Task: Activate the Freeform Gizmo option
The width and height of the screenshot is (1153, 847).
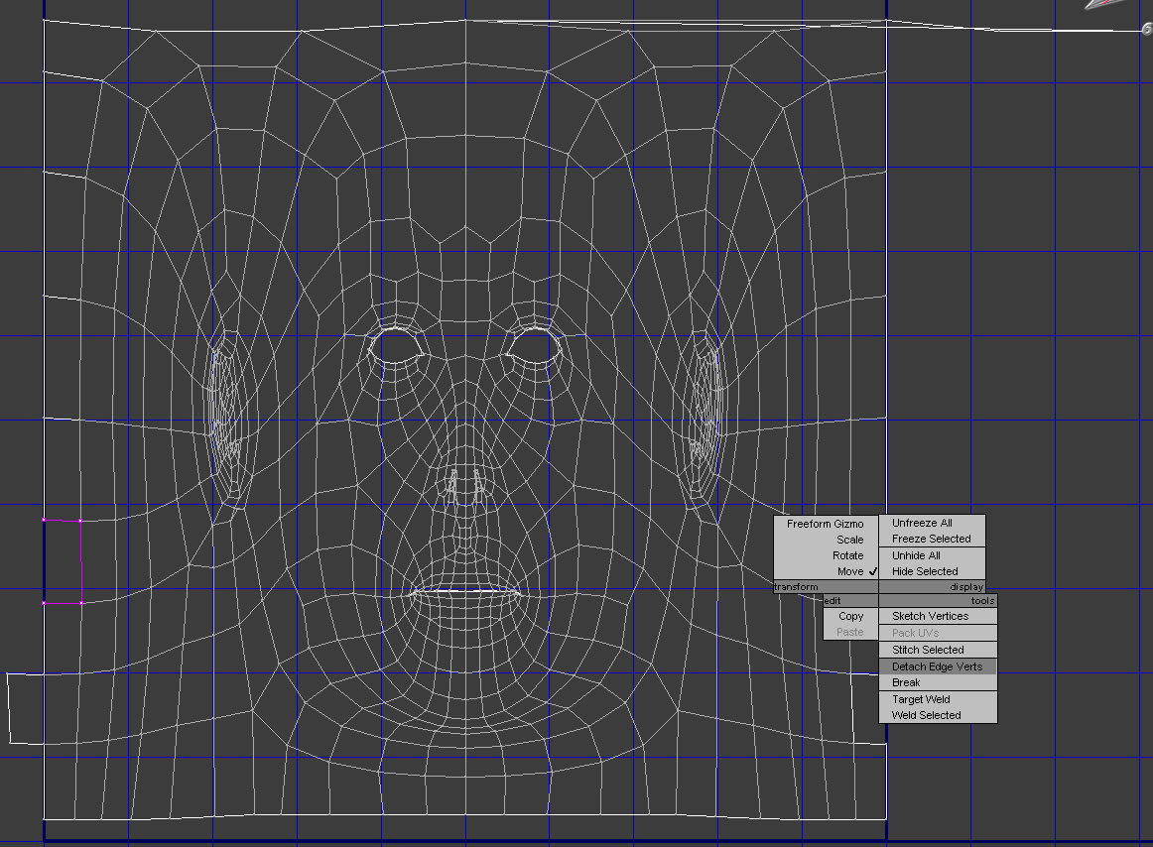Action: click(825, 524)
